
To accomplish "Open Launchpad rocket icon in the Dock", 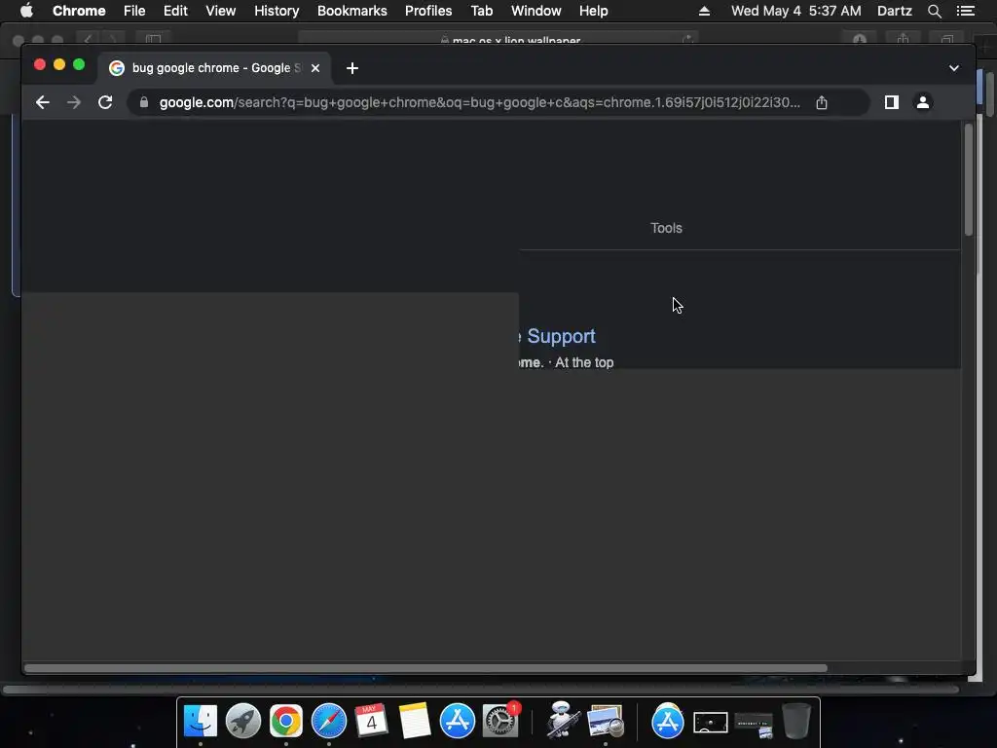I will click(242, 721).
